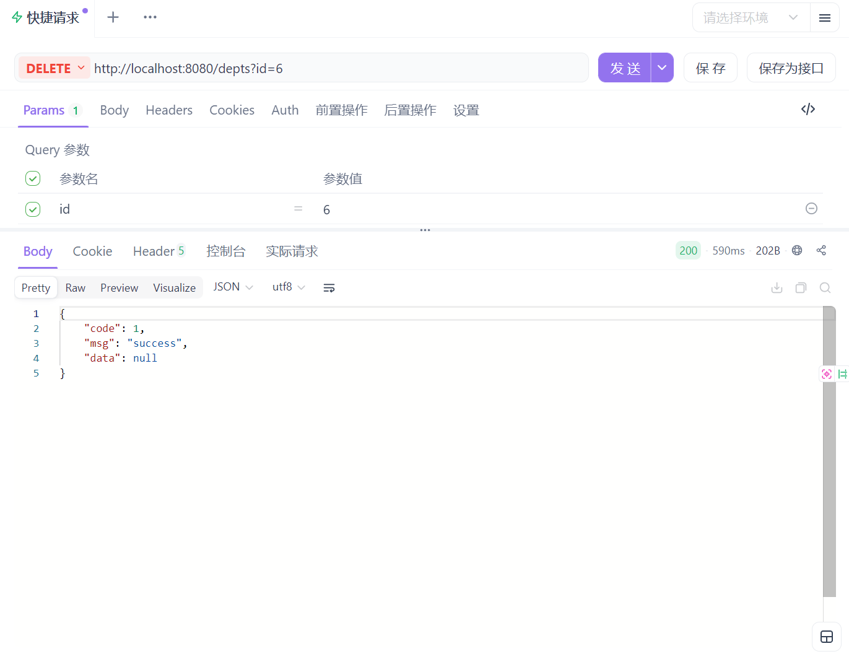The height and width of the screenshot is (654, 849).
Task: Click the panel divider drag handle dots
Action: click(425, 230)
